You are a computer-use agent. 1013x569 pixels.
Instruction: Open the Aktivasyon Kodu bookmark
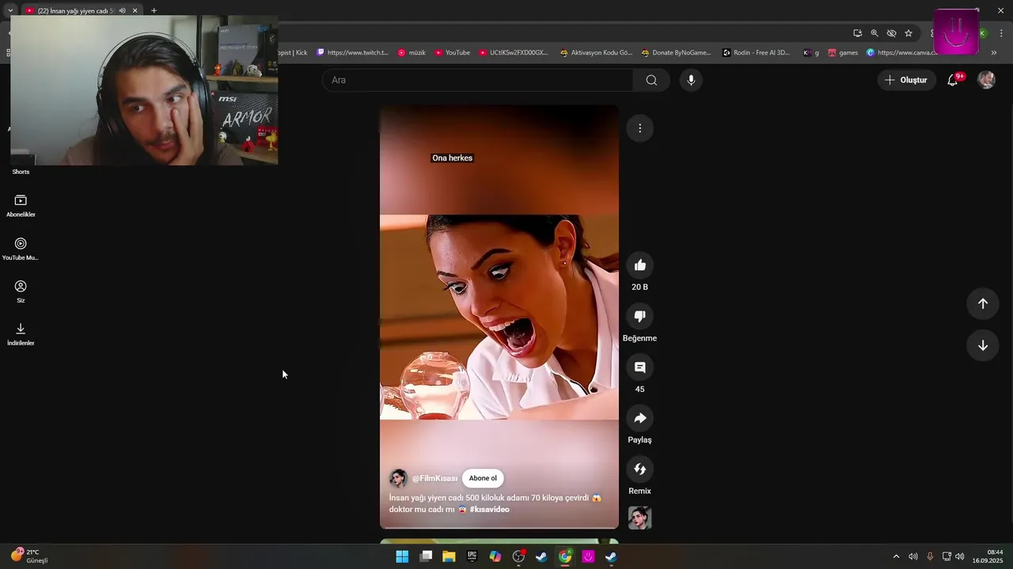tap(596, 53)
